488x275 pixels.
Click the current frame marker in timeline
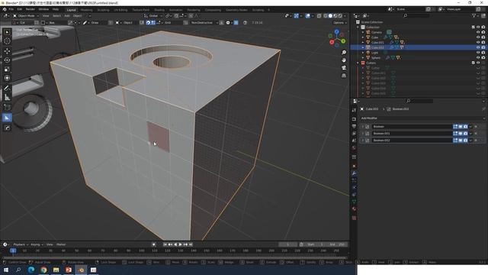(13, 251)
